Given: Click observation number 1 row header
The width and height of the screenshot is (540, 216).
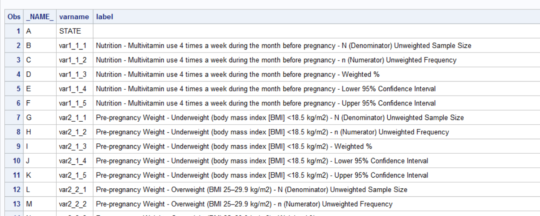Looking at the screenshot, I should [15, 31].
